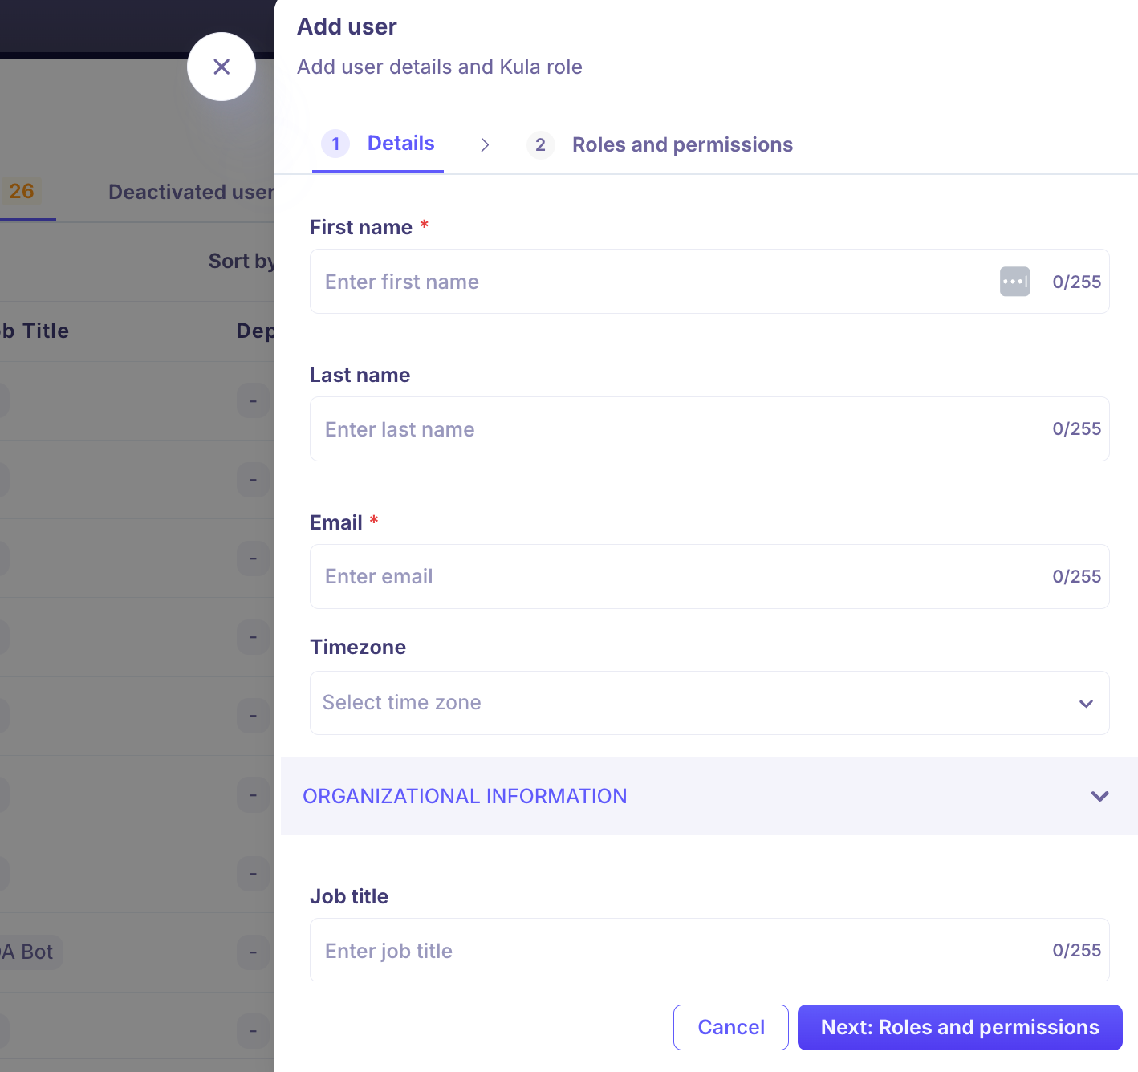Image resolution: width=1138 pixels, height=1072 pixels.
Task: Click Next: Roles and permissions button
Action: (960, 1027)
